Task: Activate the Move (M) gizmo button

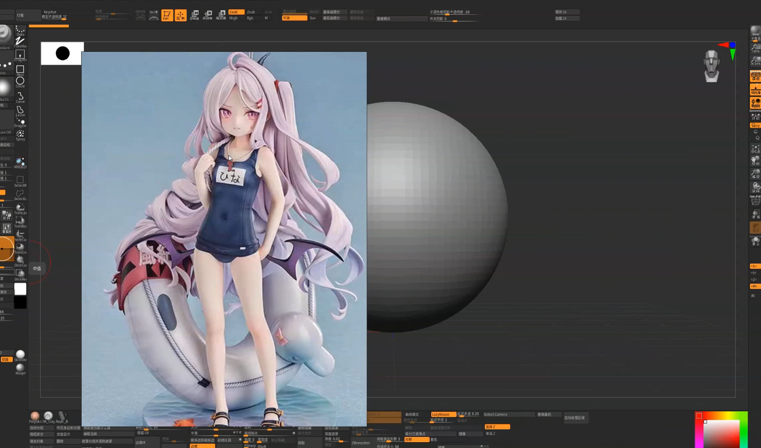Action: pyautogui.click(x=194, y=15)
